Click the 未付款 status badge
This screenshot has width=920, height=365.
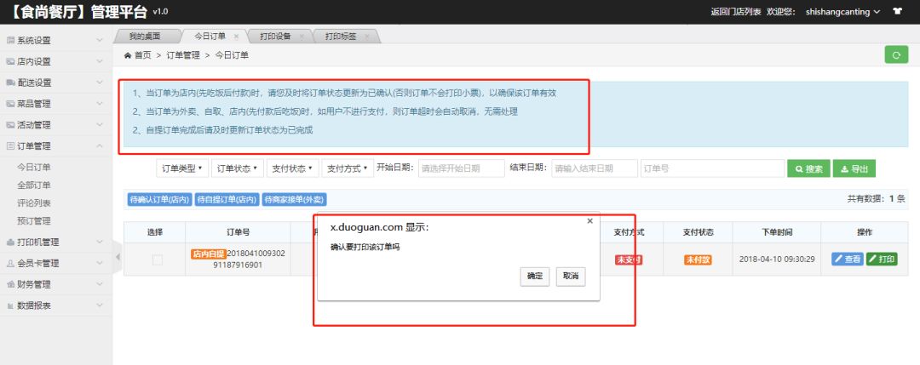[698, 259]
